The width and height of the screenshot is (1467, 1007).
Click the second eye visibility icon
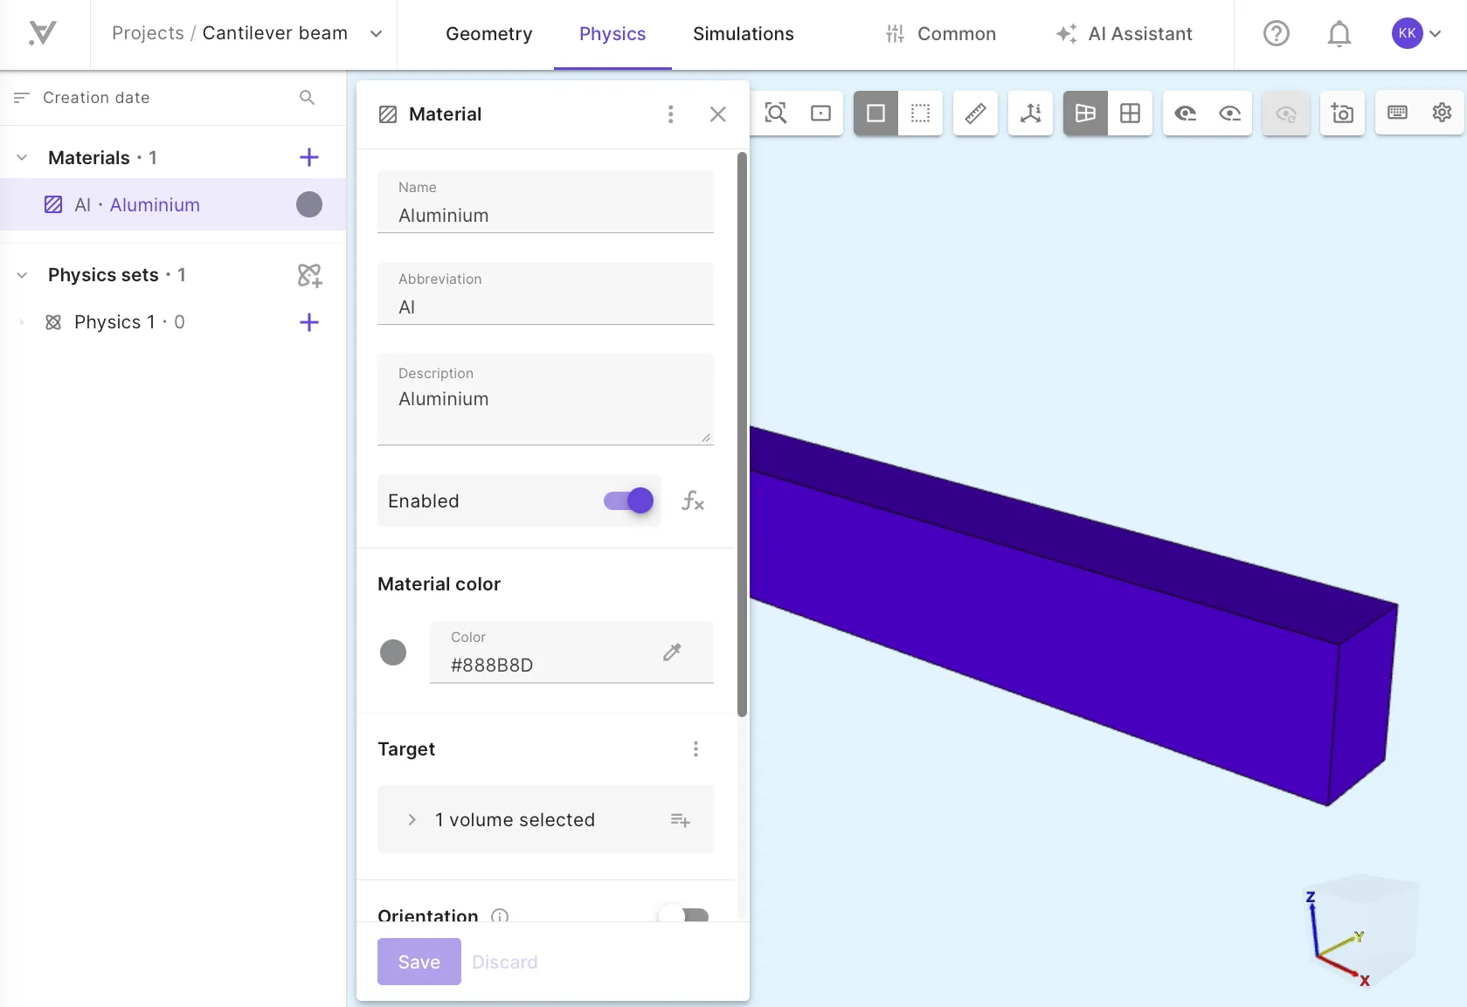(1230, 113)
